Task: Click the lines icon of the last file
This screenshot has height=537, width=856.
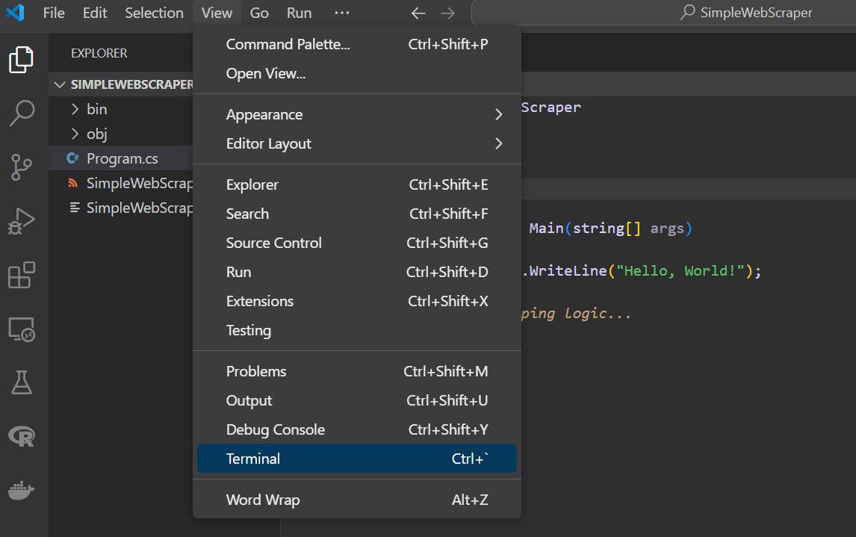Action: pos(75,208)
